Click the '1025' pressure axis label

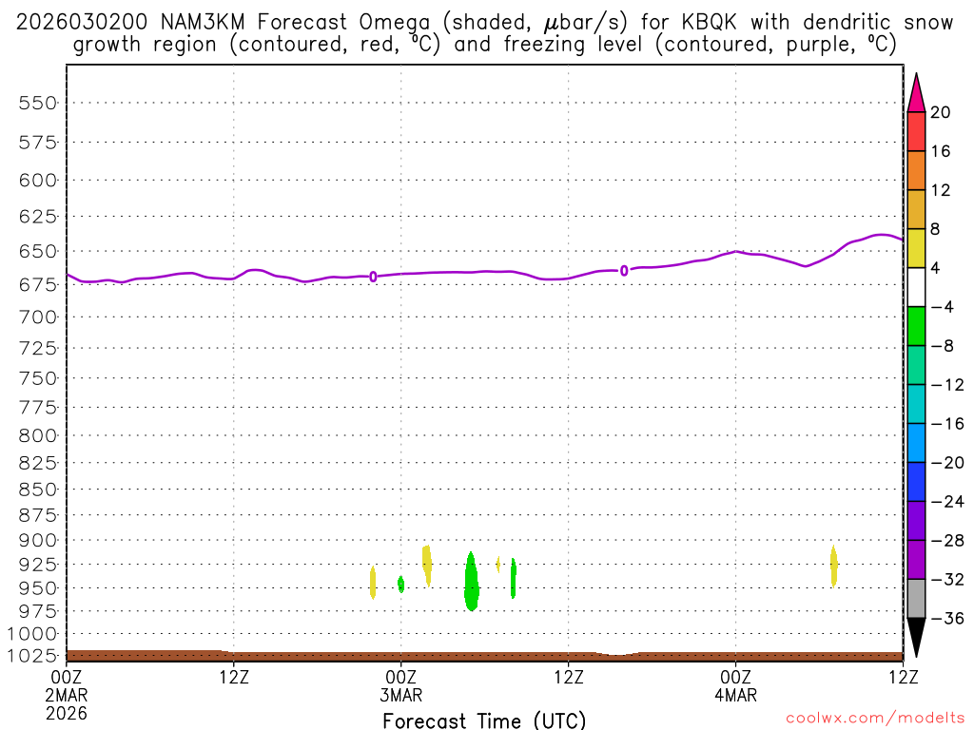point(32,656)
